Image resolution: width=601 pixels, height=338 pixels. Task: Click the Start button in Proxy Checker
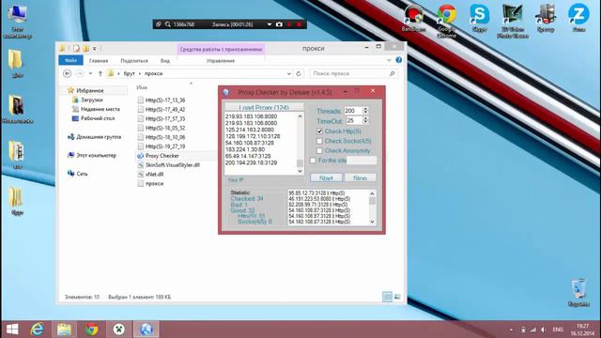click(326, 178)
